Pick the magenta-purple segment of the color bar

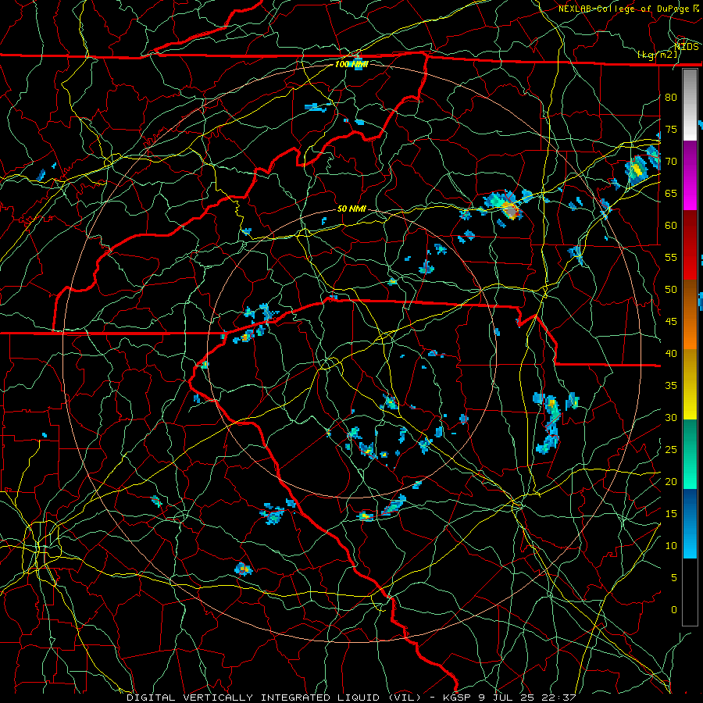click(x=690, y=176)
